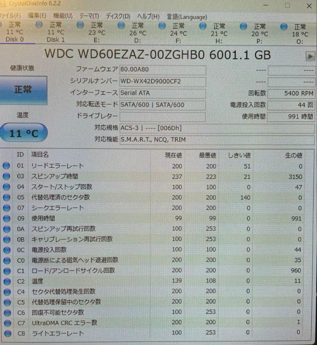Click the firmware field 80.00A80
This screenshot has width=317, height=345.
coord(163,70)
